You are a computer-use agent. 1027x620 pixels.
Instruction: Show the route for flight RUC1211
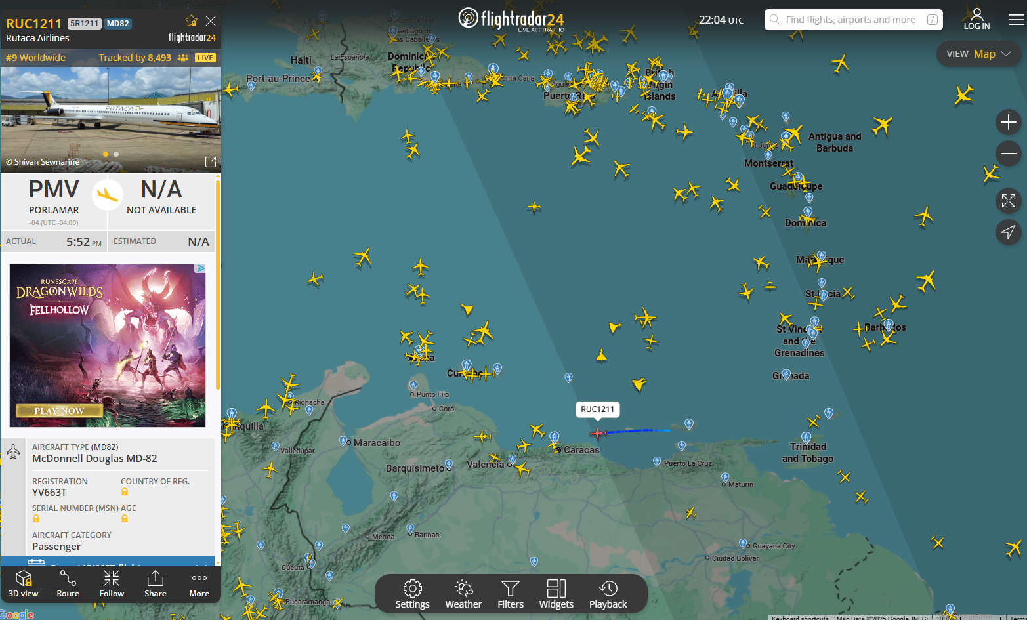click(68, 583)
